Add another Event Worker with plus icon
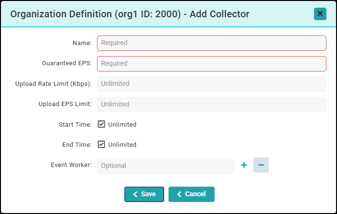Screen dimensions: 337x214 click(x=244, y=165)
